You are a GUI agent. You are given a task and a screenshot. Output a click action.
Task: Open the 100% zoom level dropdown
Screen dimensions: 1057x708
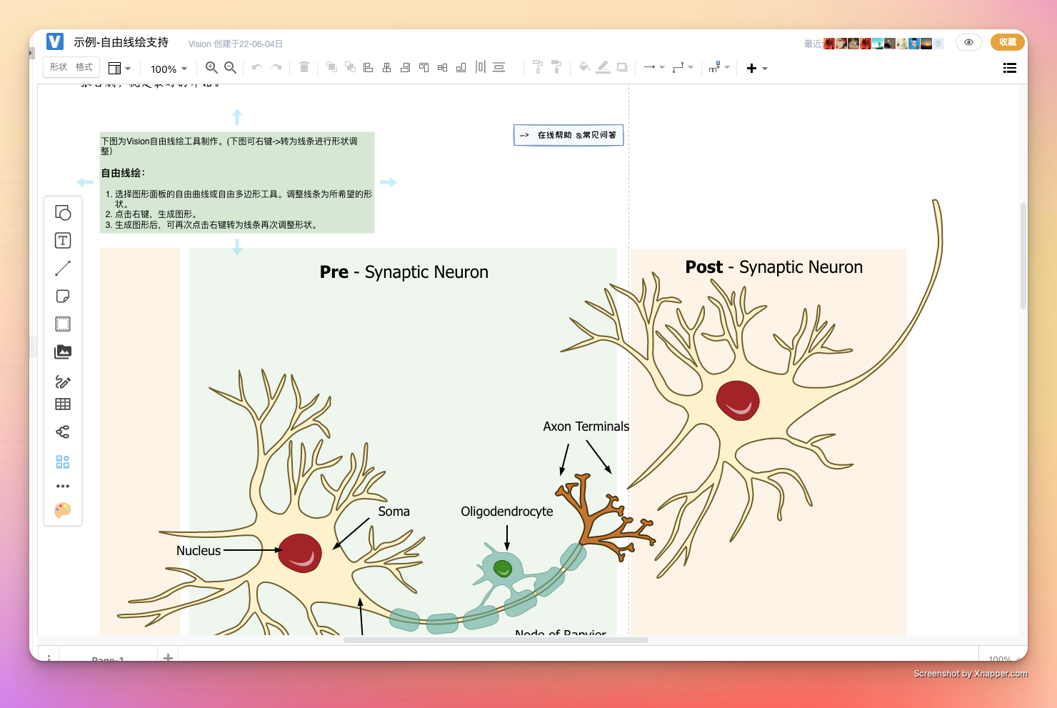tap(169, 69)
